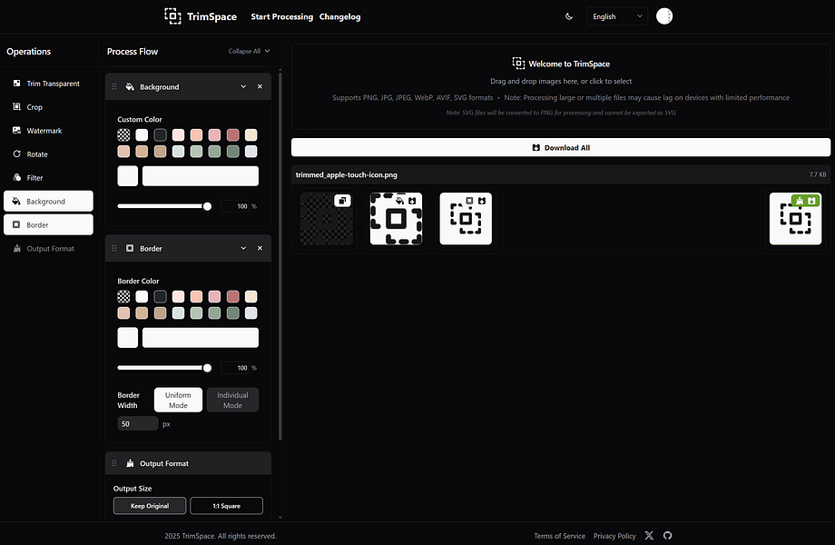Viewport: 835px width, 545px height.
Task: Click the download icon on Background step thumbnail
Action: [412, 201]
